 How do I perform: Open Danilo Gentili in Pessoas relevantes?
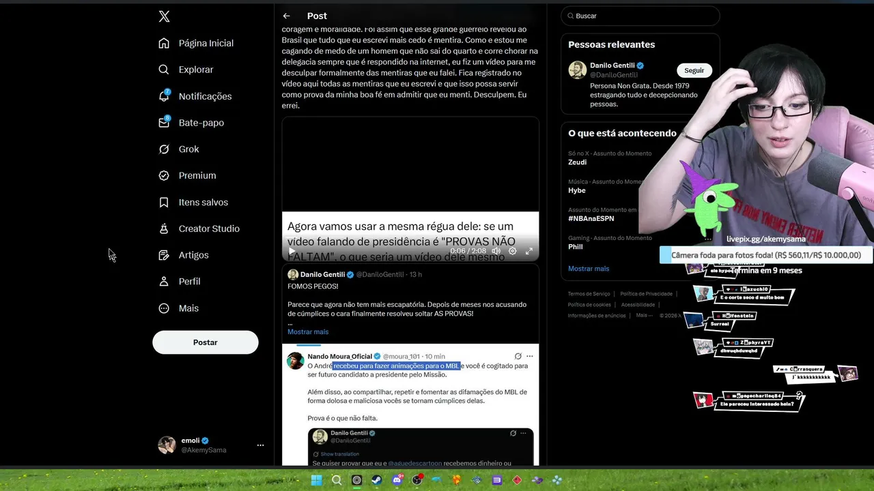pyautogui.click(x=612, y=65)
